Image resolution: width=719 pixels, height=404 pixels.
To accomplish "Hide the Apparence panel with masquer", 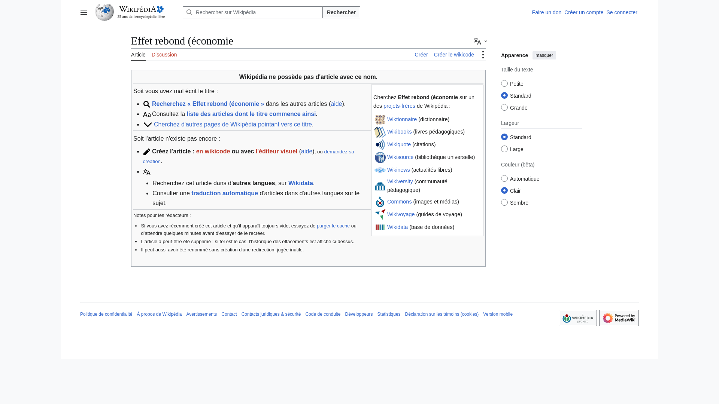I will coord(544,55).
